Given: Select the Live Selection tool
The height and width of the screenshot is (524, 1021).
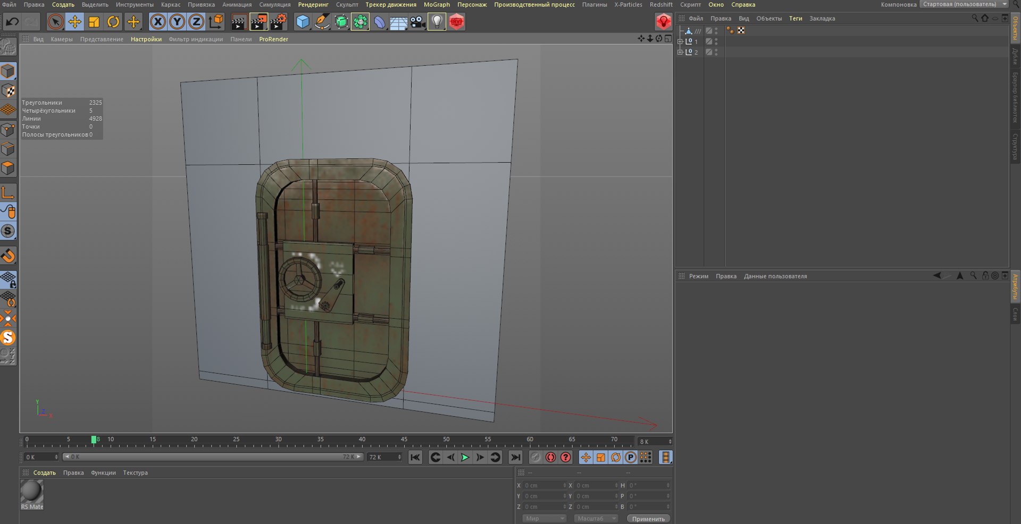Looking at the screenshot, I should tap(55, 22).
